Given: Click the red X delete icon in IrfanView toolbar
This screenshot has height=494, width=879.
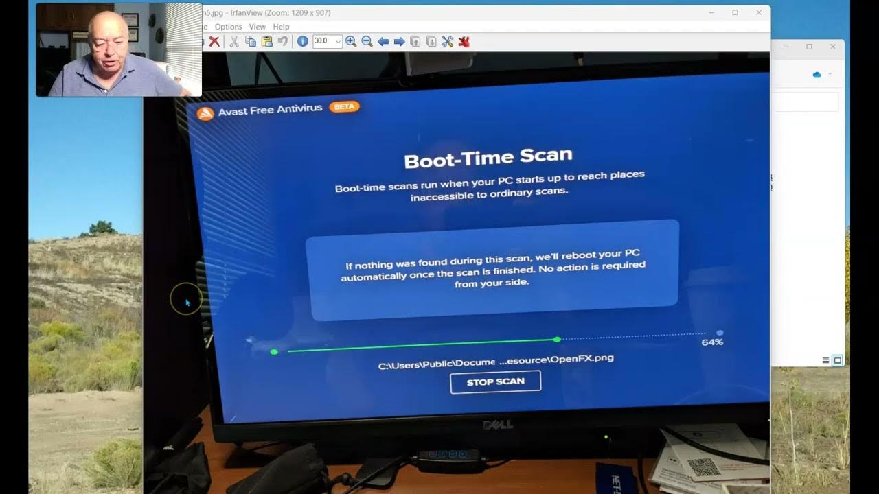Looking at the screenshot, I should [214, 42].
